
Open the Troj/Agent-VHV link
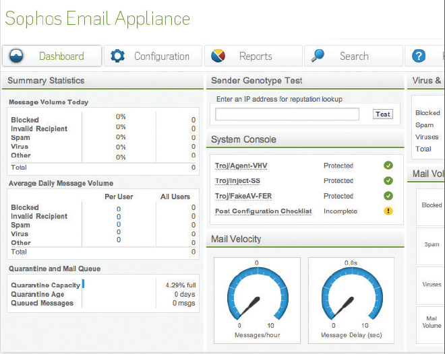point(241,166)
